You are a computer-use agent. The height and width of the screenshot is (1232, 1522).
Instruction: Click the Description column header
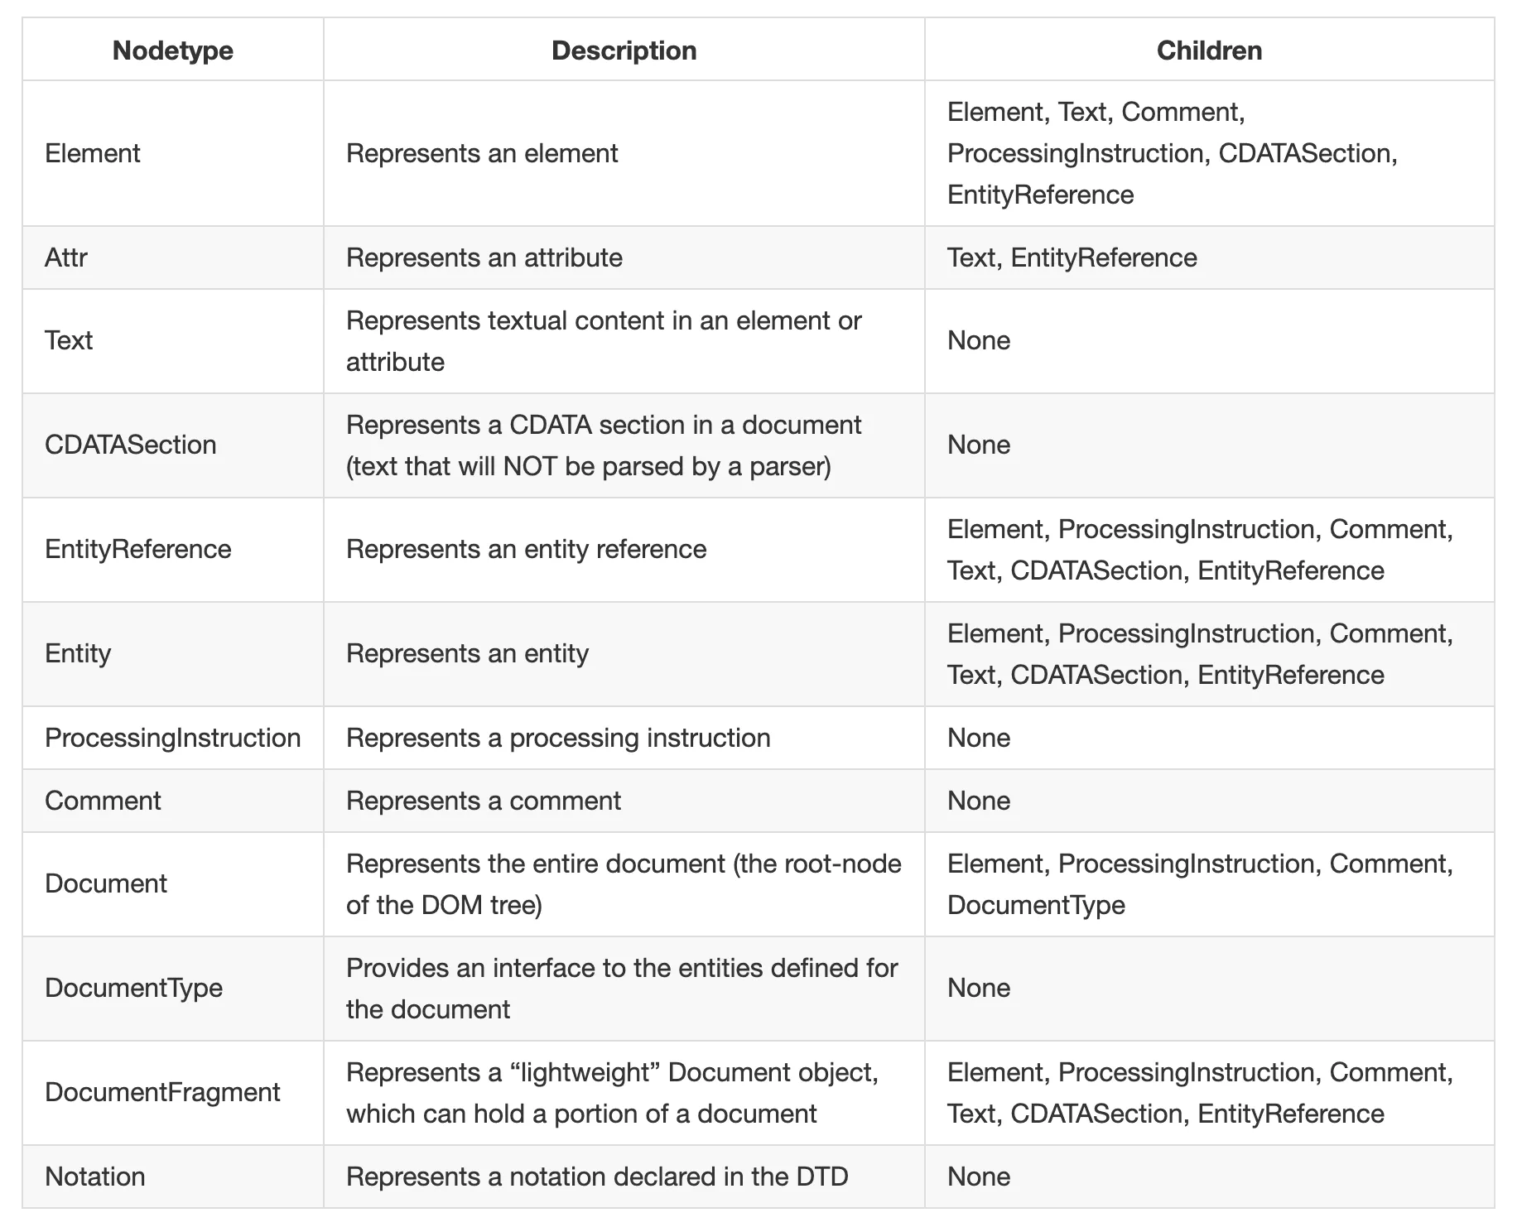pos(624,51)
